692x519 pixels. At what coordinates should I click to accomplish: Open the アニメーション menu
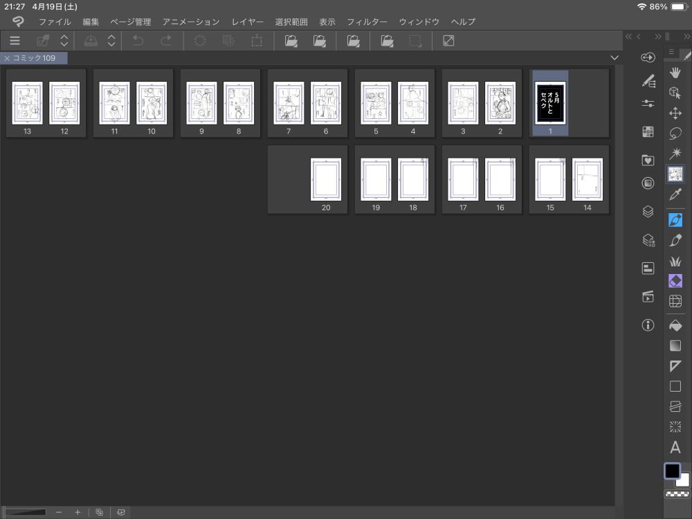coord(191,21)
